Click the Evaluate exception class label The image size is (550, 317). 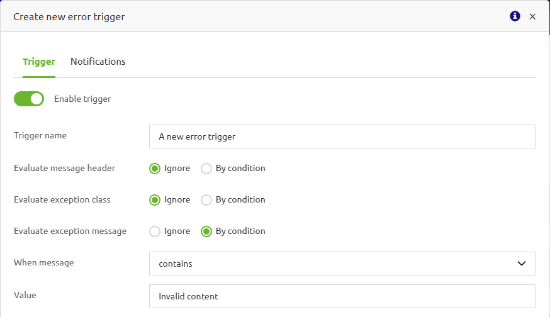[x=62, y=199]
